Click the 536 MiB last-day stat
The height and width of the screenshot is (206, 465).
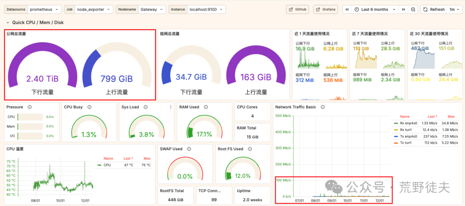[333, 80]
